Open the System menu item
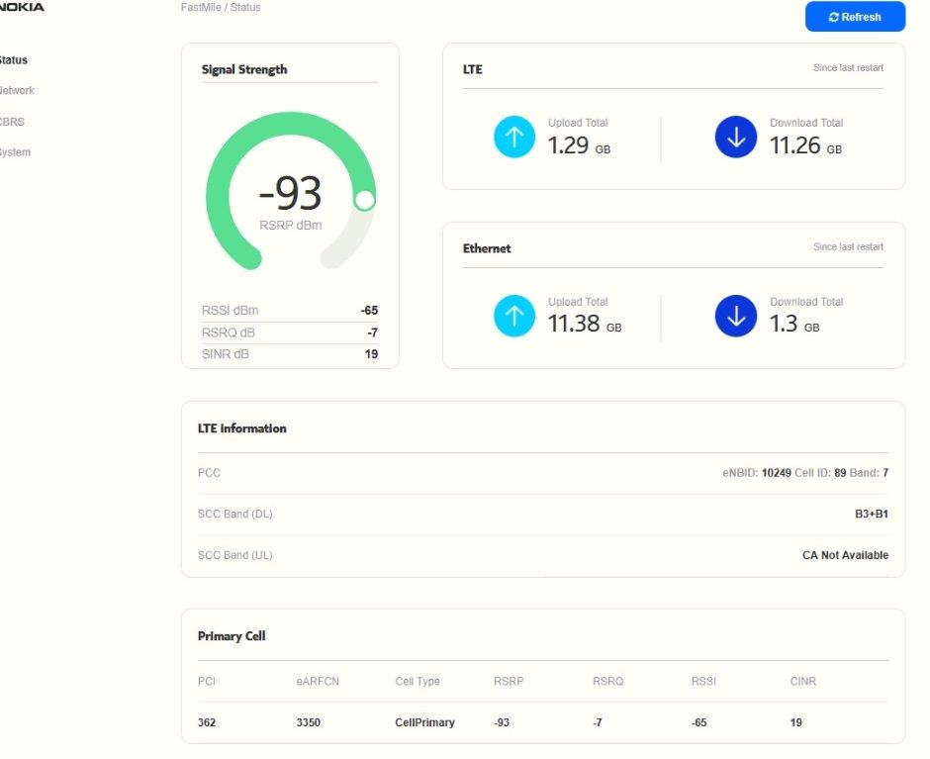Screen dimensions: 930x759 (15, 152)
